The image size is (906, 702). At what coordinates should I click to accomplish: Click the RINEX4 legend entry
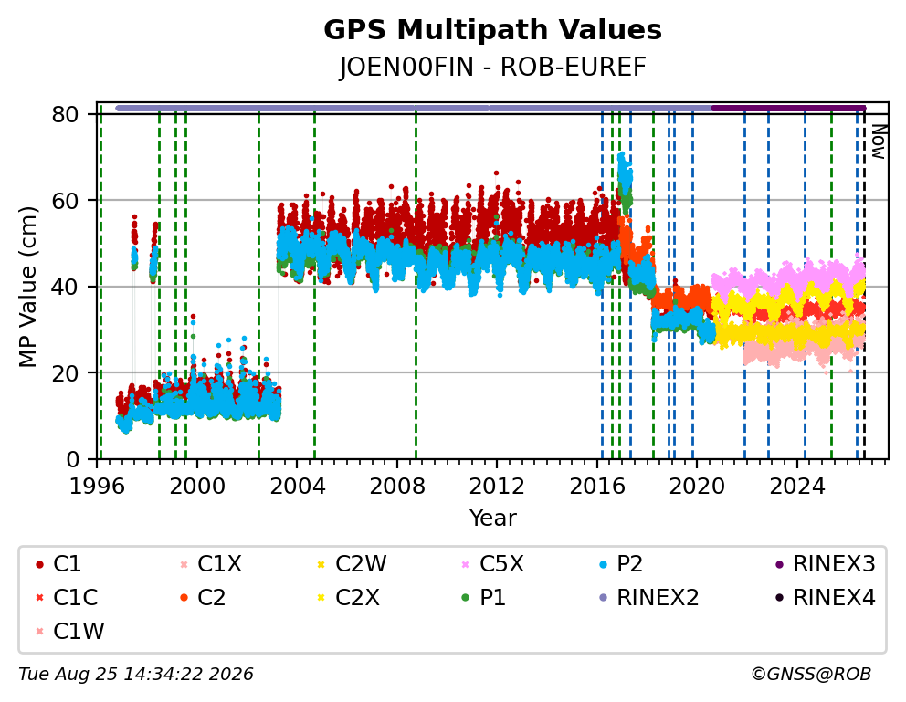point(826,598)
